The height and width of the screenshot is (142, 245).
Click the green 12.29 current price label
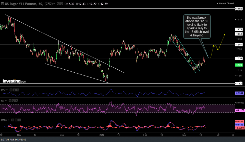tap(239, 65)
